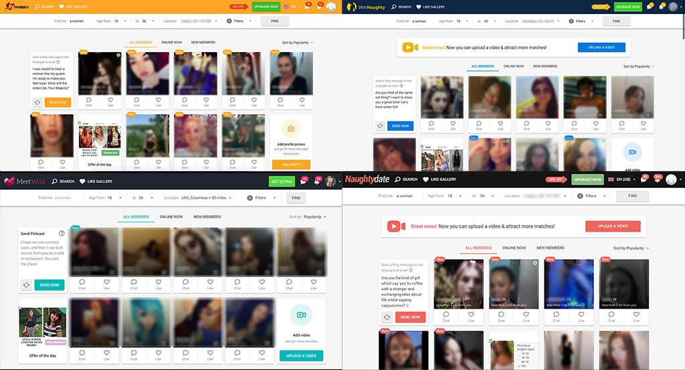Open notifications bell in the orange header
This screenshot has height=370, width=685.
[x=319, y=6]
